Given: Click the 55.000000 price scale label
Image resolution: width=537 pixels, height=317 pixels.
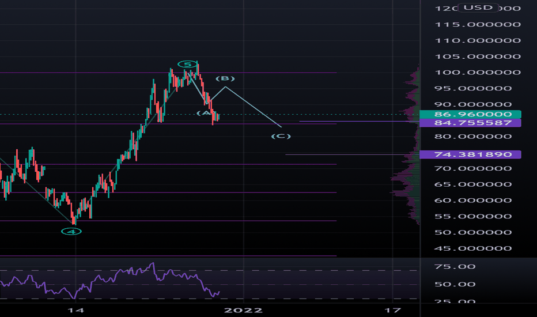Looking at the screenshot, I should [473, 216].
